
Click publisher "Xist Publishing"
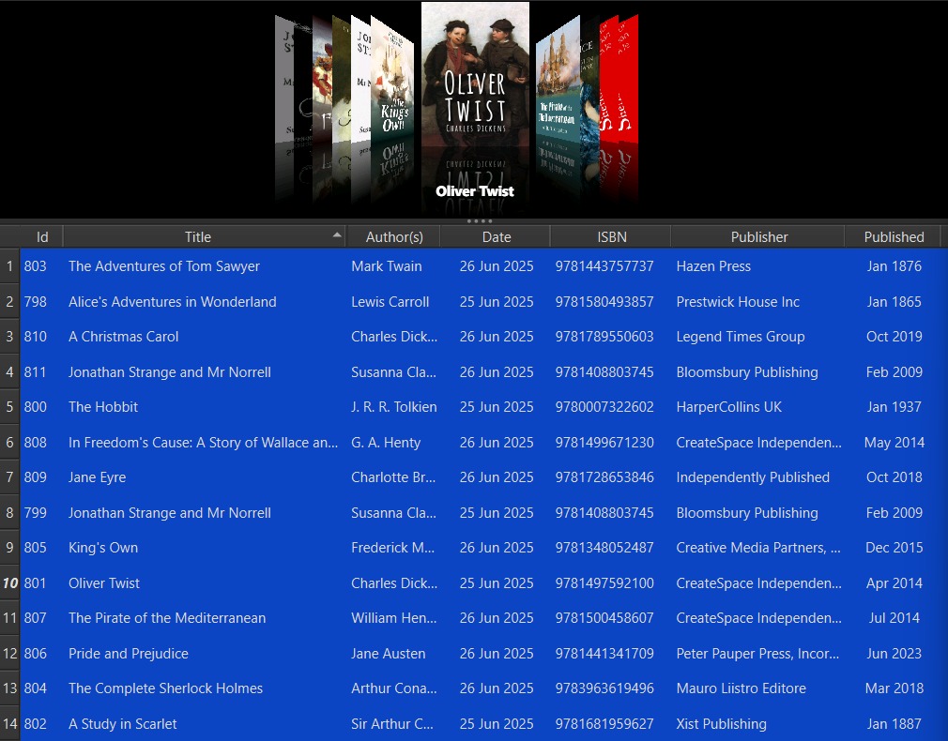721,724
